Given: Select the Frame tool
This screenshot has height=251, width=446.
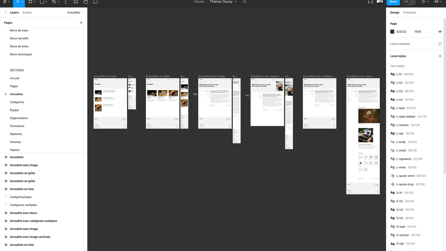Looking at the screenshot, I should (30, 2).
